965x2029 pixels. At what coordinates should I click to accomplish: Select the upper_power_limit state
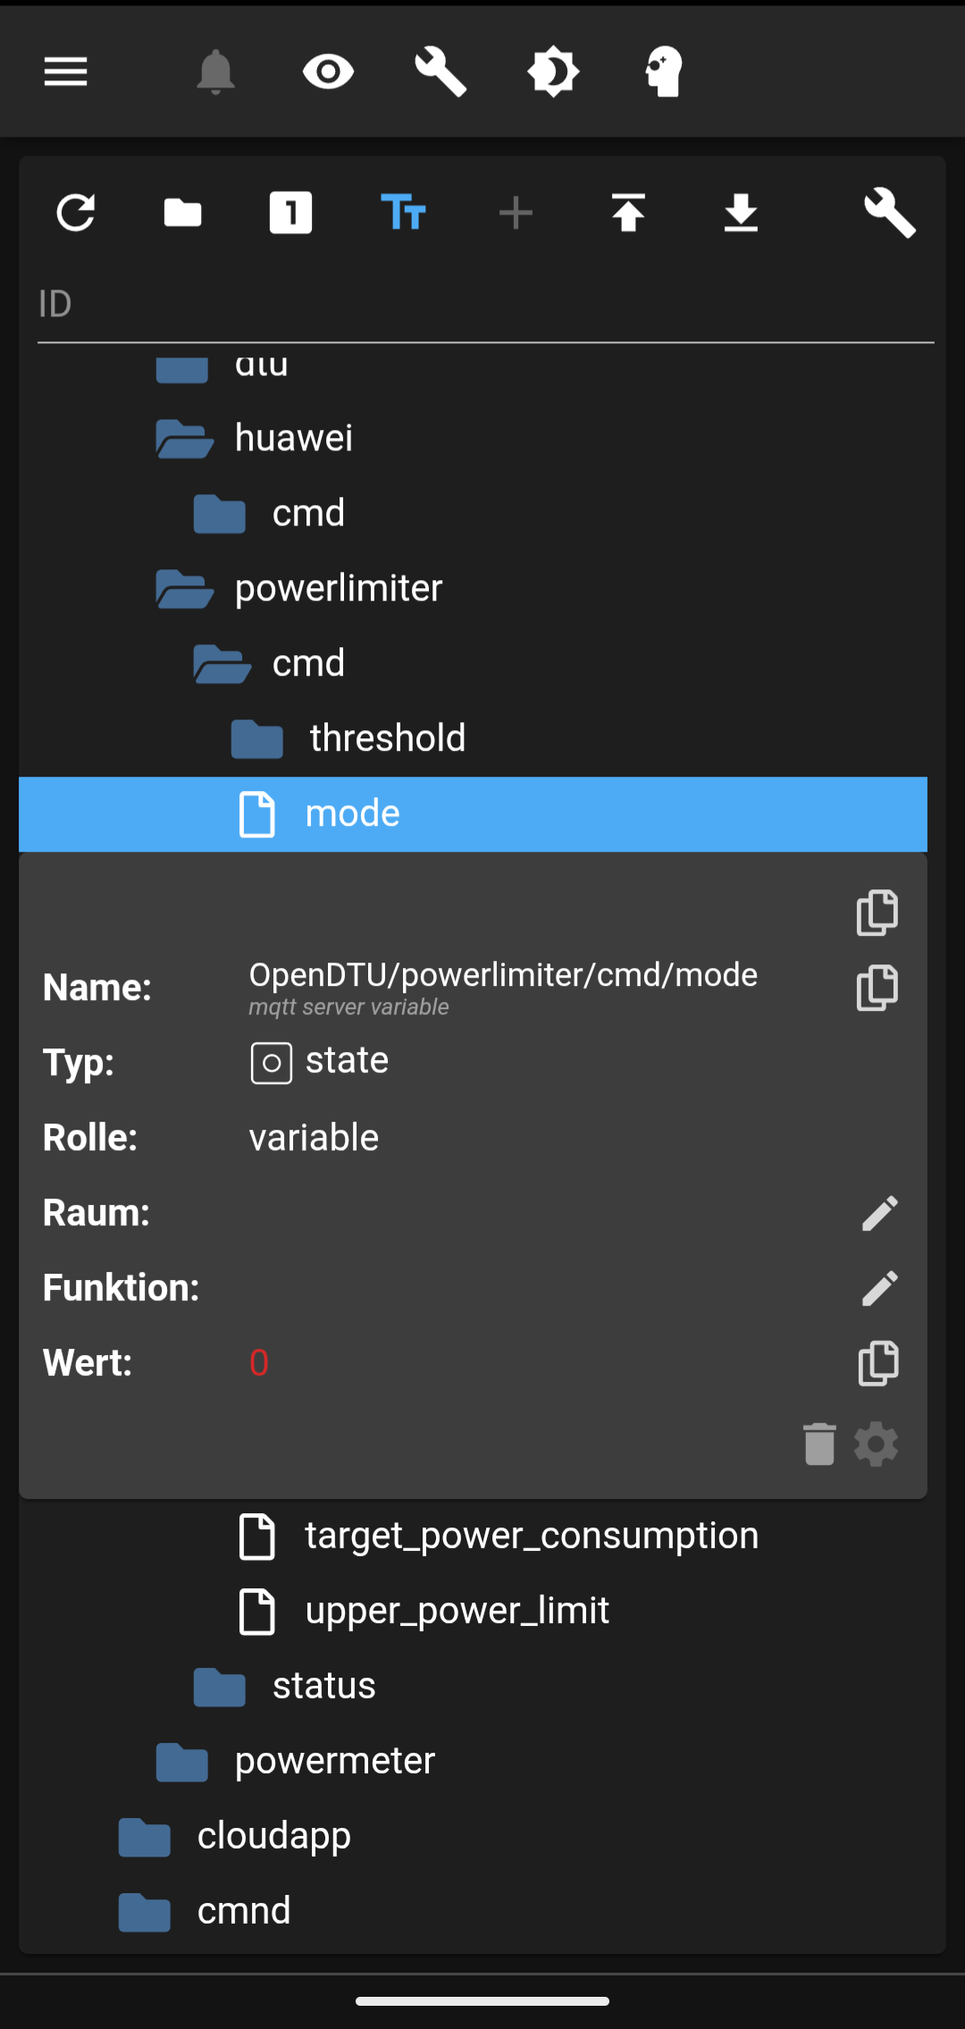pyautogui.click(x=457, y=1611)
